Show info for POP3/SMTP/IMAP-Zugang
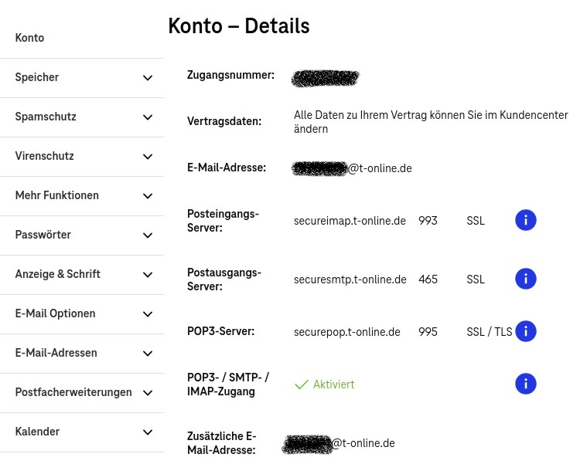587x464 pixels. (x=526, y=384)
